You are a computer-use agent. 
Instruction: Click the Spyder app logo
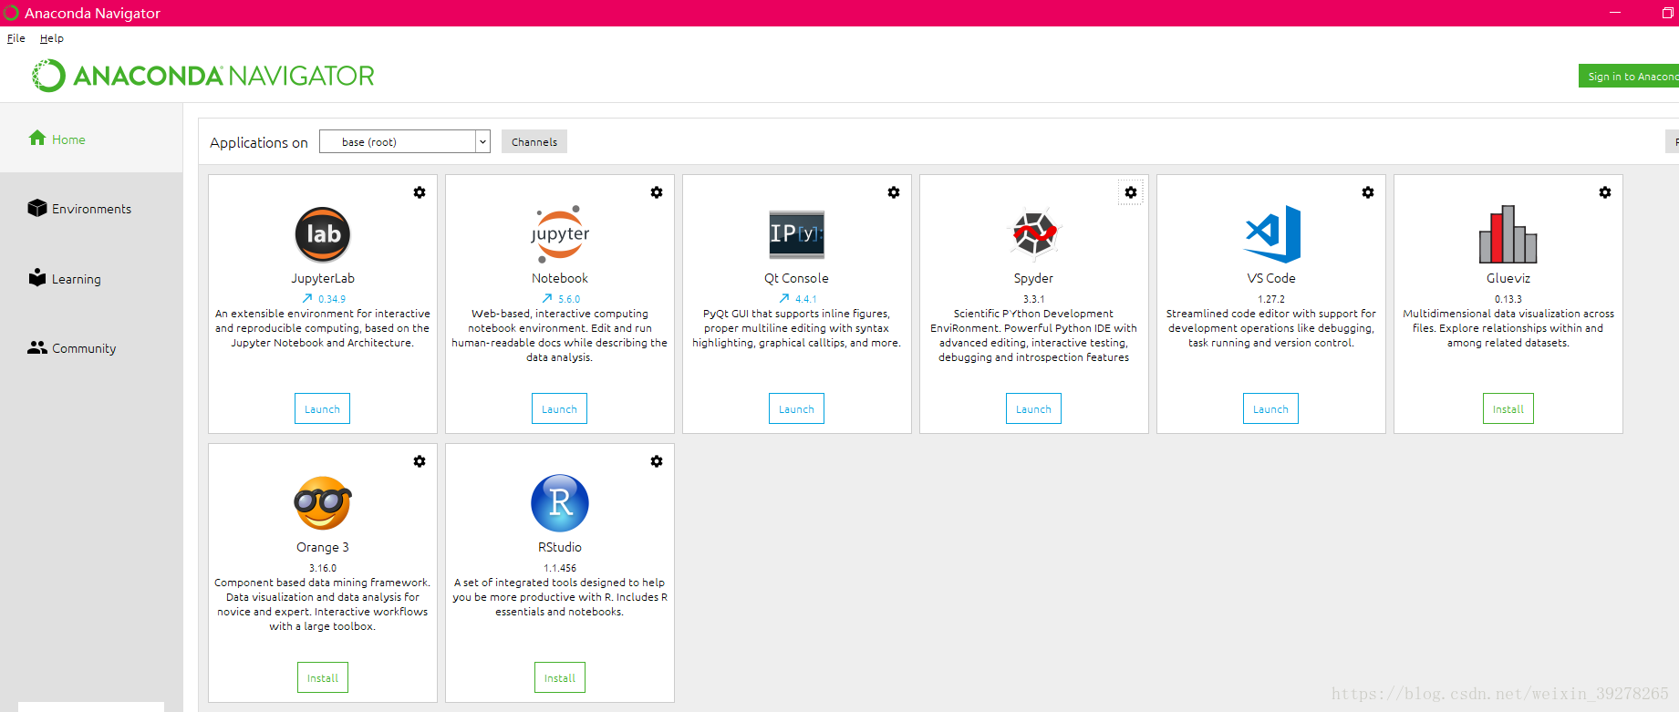pyautogui.click(x=1034, y=233)
